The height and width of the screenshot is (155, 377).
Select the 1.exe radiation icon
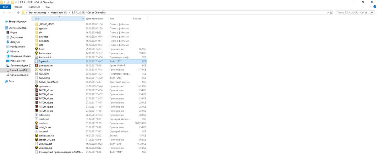click(36, 49)
